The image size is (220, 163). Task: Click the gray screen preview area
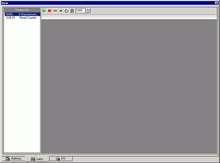[x=129, y=86]
